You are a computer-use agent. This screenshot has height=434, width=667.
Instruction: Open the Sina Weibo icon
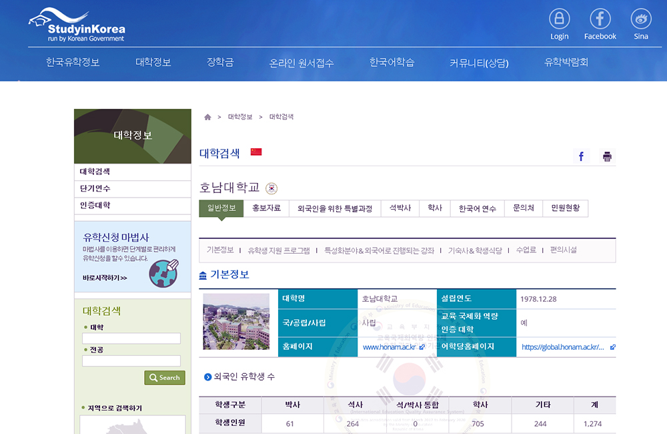click(640, 18)
